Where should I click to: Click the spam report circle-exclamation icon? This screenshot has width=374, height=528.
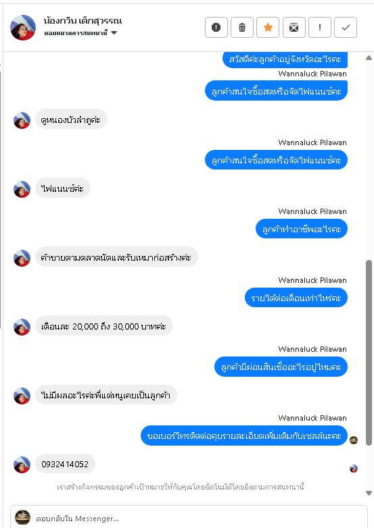(216, 27)
